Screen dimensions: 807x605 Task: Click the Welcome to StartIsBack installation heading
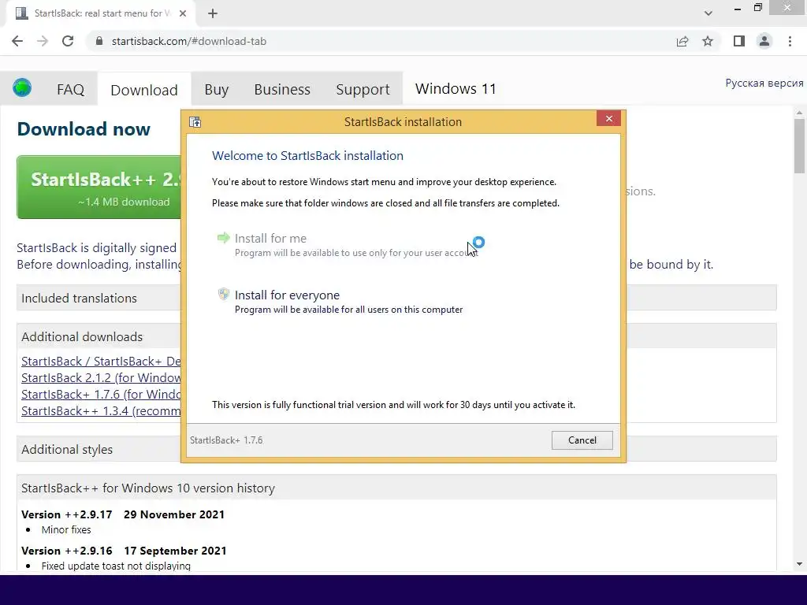tap(308, 155)
